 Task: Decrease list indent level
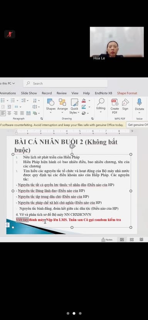pos(3,107)
